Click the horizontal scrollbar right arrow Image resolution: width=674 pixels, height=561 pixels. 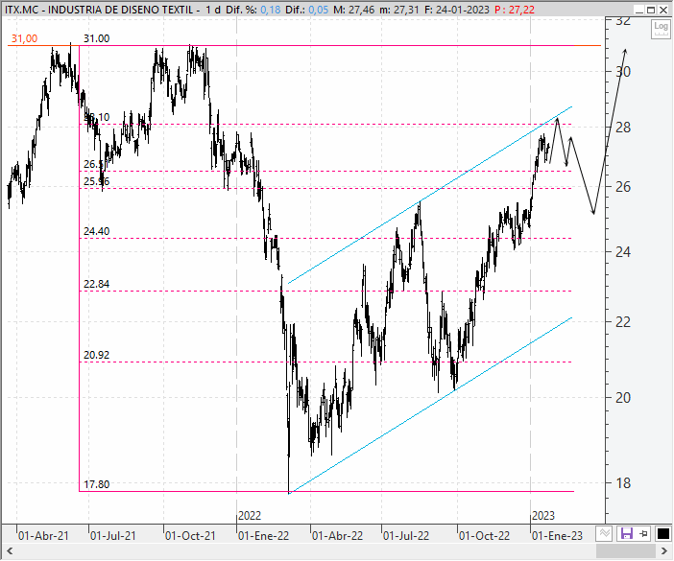click(x=664, y=550)
